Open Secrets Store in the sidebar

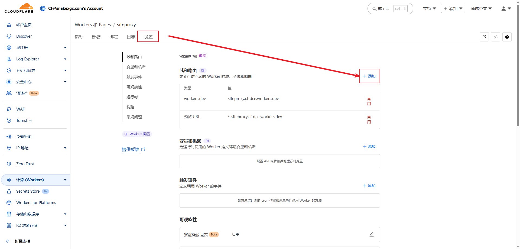[28, 191]
